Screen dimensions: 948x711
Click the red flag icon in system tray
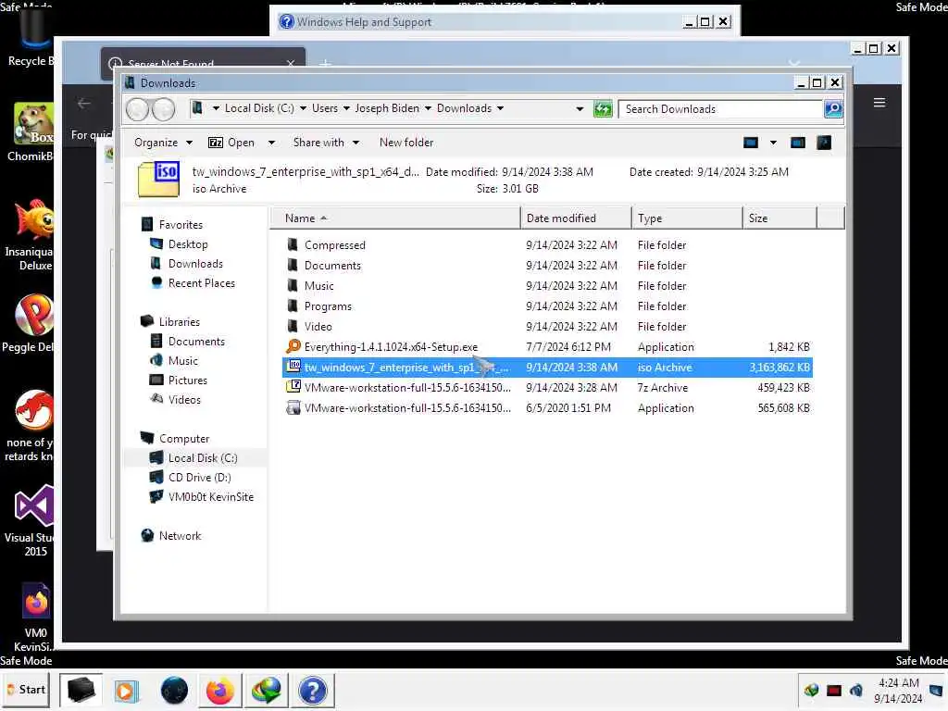pos(834,690)
